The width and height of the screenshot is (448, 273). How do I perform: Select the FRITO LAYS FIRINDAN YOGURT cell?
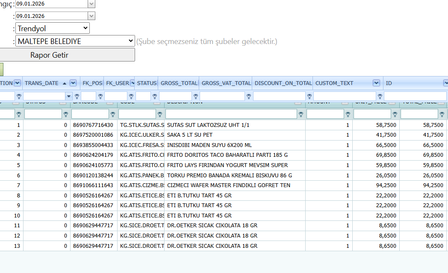[235, 165]
